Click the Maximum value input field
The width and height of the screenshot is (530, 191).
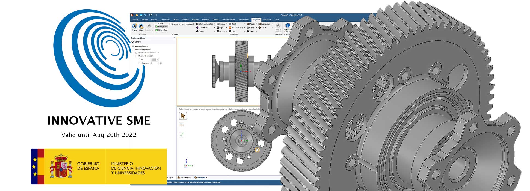(x=155, y=63)
